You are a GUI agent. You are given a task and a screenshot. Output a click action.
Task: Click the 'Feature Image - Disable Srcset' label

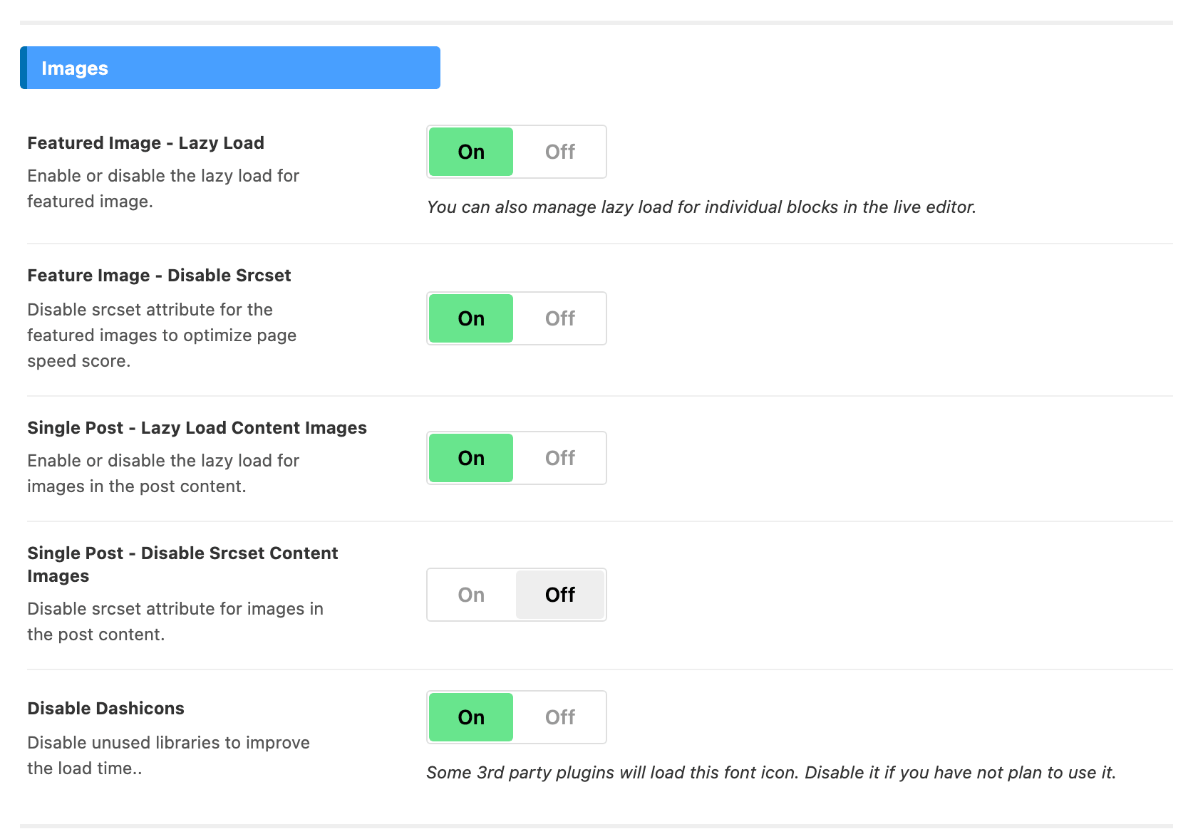point(159,276)
